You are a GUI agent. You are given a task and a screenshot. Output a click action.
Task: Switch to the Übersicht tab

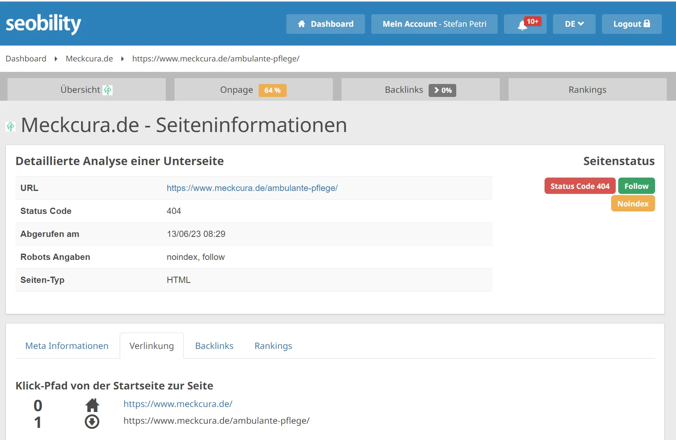[x=87, y=89]
